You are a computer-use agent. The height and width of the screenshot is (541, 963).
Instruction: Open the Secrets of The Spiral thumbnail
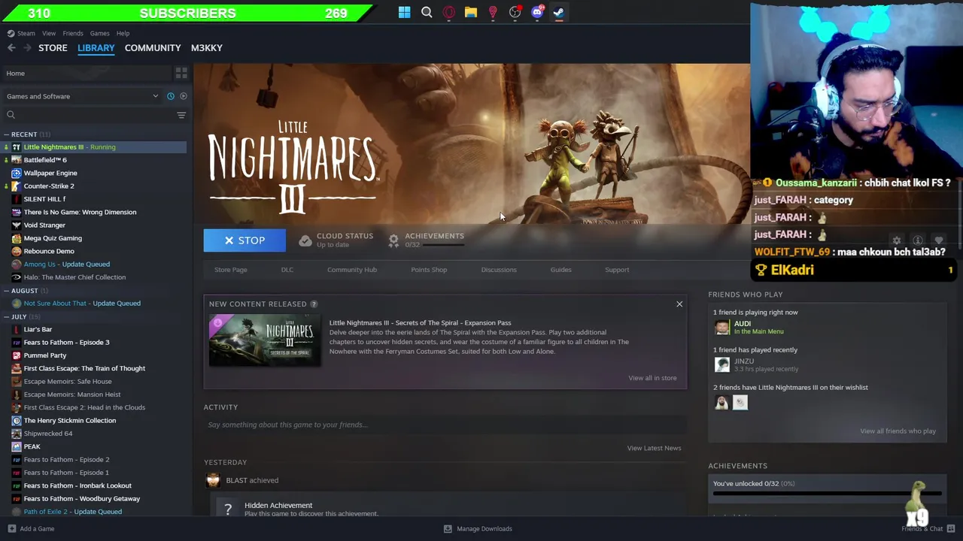coord(265,340)
